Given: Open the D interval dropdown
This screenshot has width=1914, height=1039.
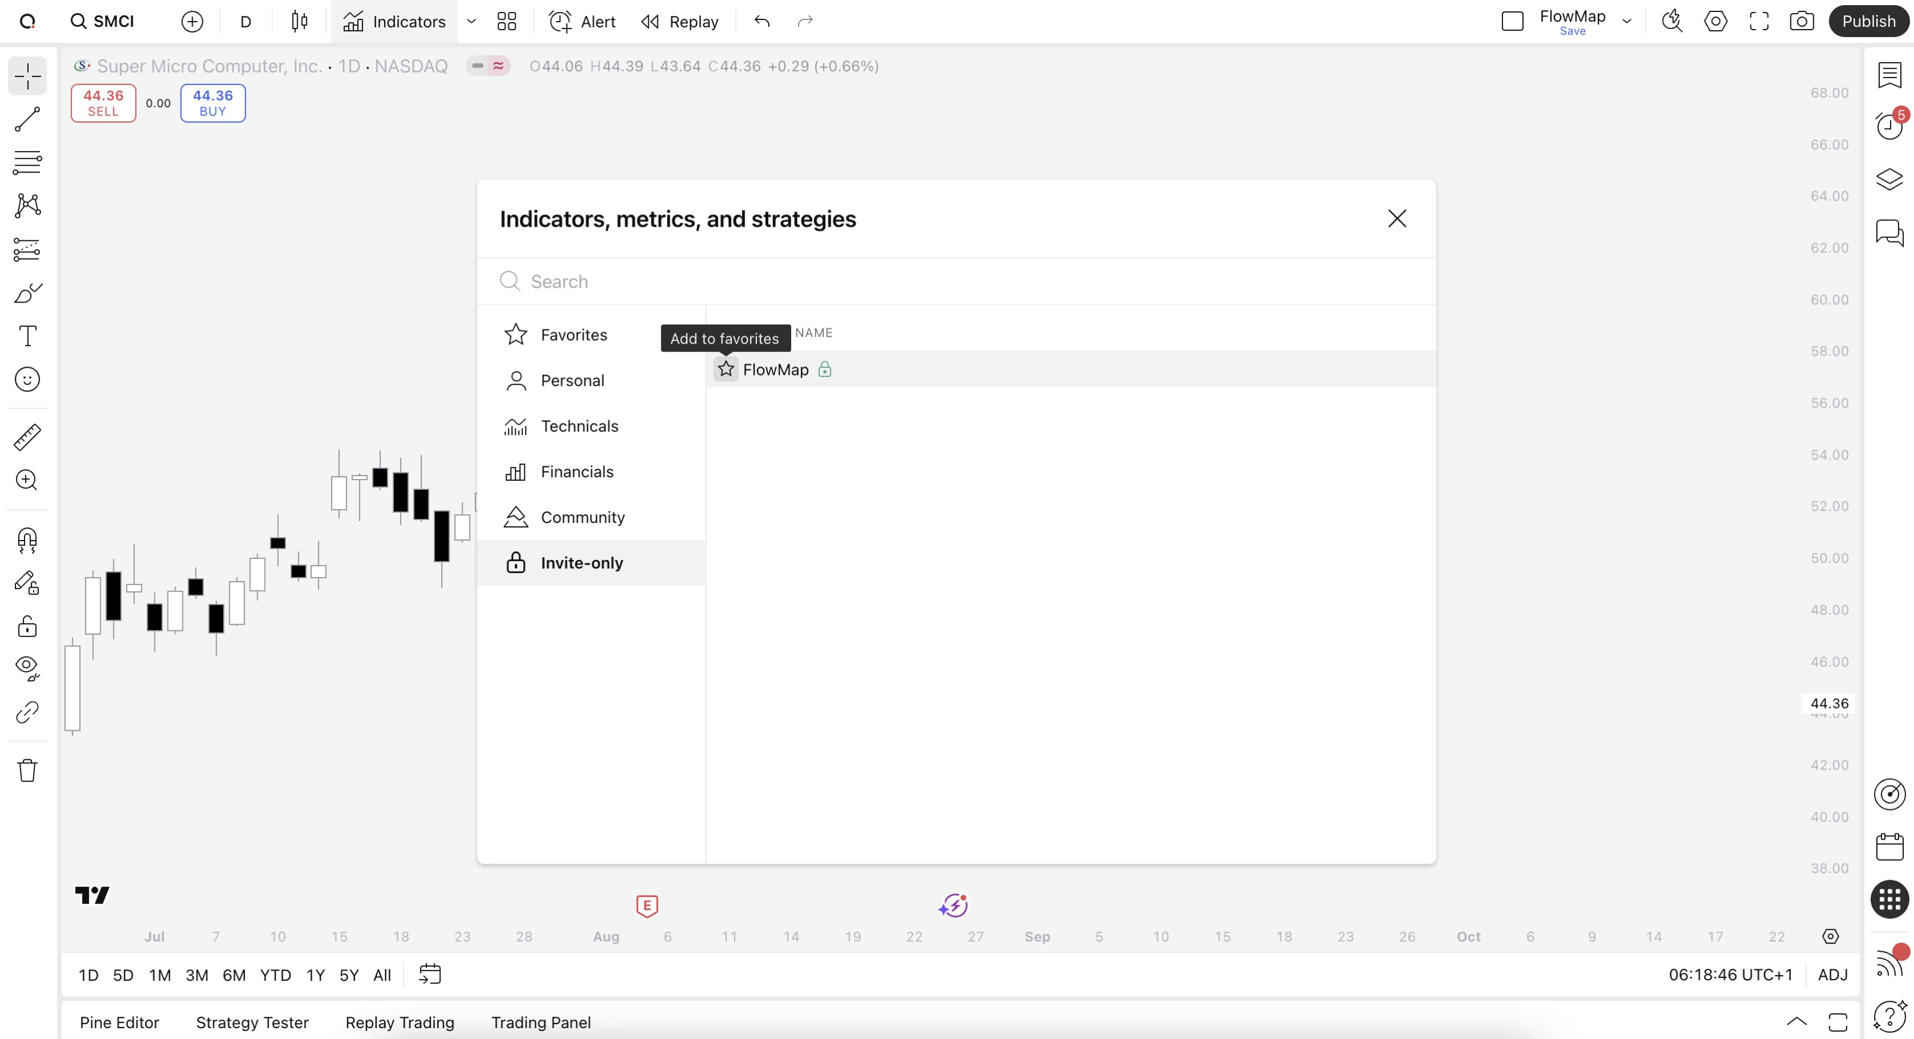Looking at the screenshot, I should pos(245,22).
